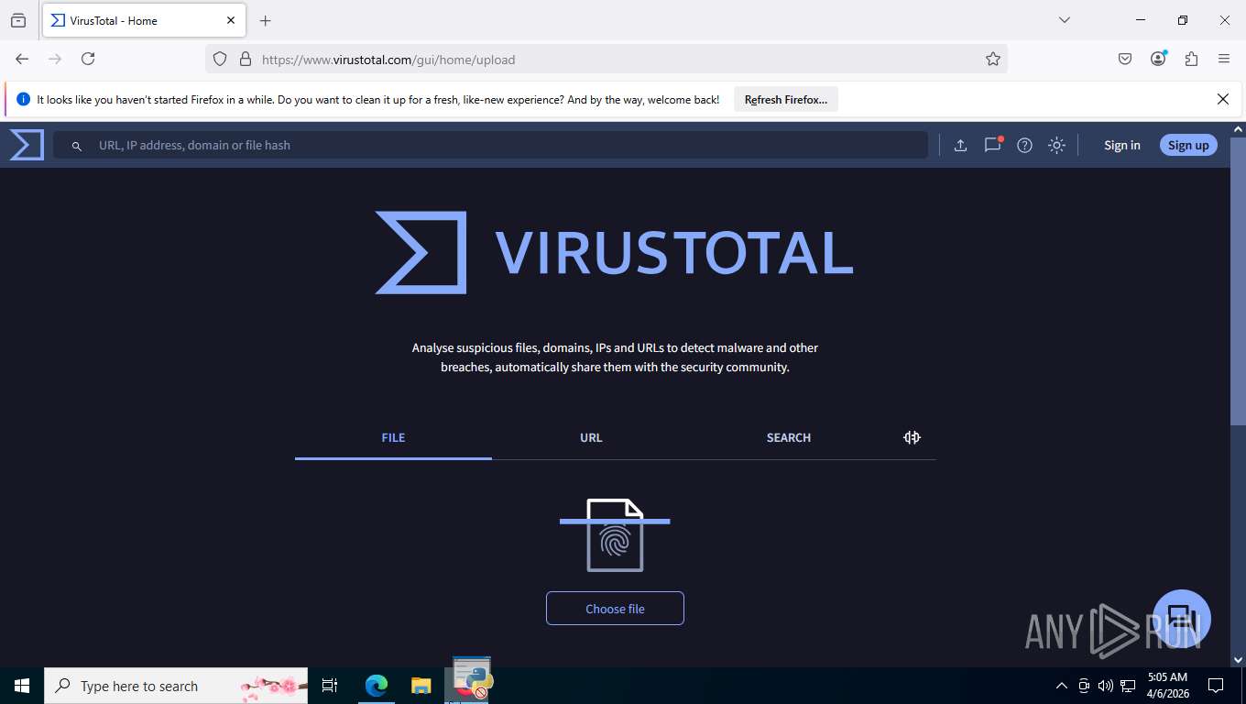The width and height of the screenshot is (1246, 704).
Task: Click the Choose file button
Action: pos(615,609)
